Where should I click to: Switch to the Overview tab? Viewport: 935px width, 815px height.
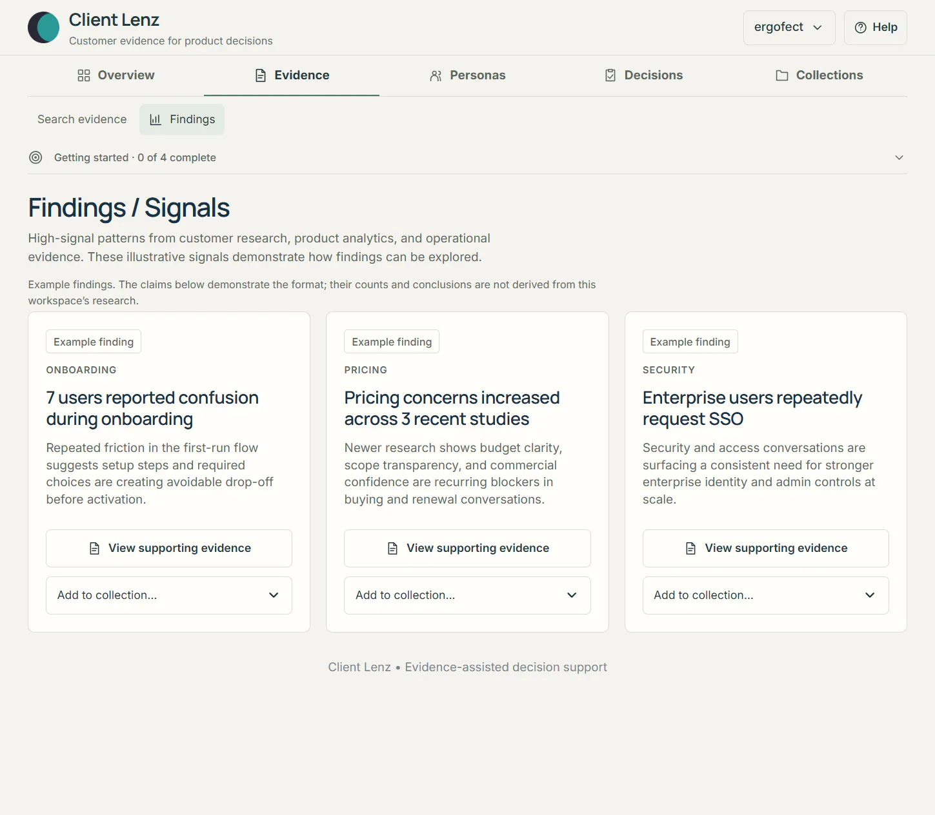pos(116,75)
